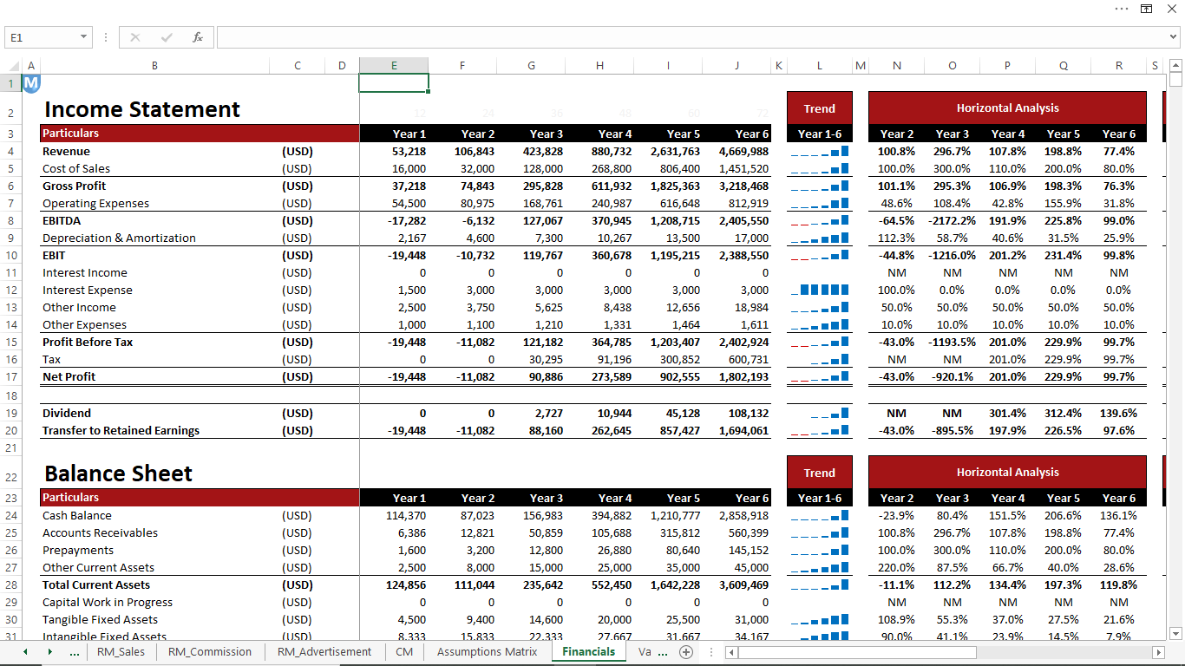Screen dimensions: 1185x666
Task: Click the Interest Expense trend sparkline
Action: pos(820,291)
